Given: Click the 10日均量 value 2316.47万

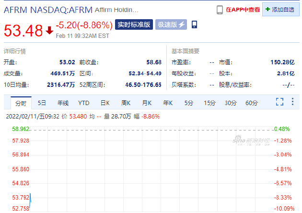Looking at the screenshot, I should coord(61,85).
